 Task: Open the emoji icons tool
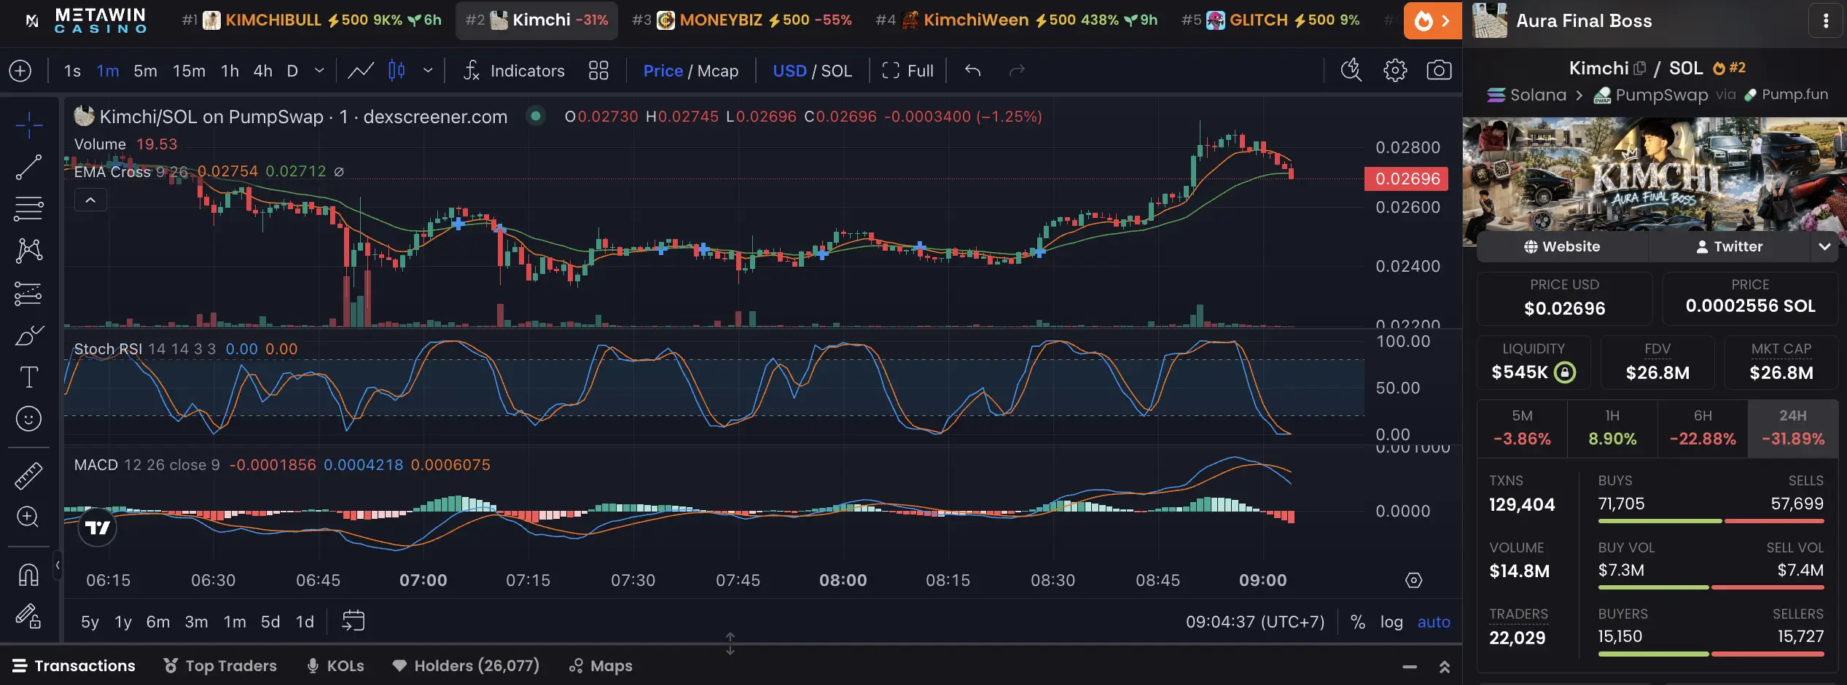click(29, 419)
